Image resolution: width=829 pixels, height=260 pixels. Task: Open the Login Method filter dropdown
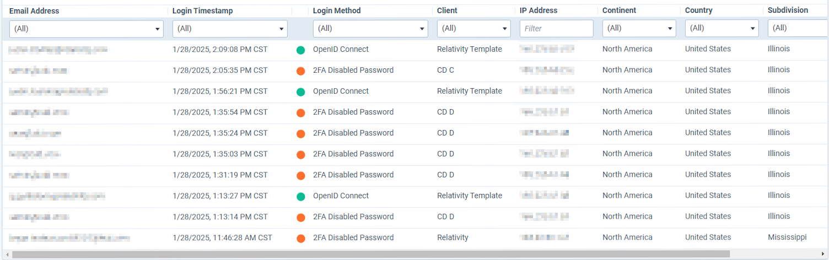[370, 29]
